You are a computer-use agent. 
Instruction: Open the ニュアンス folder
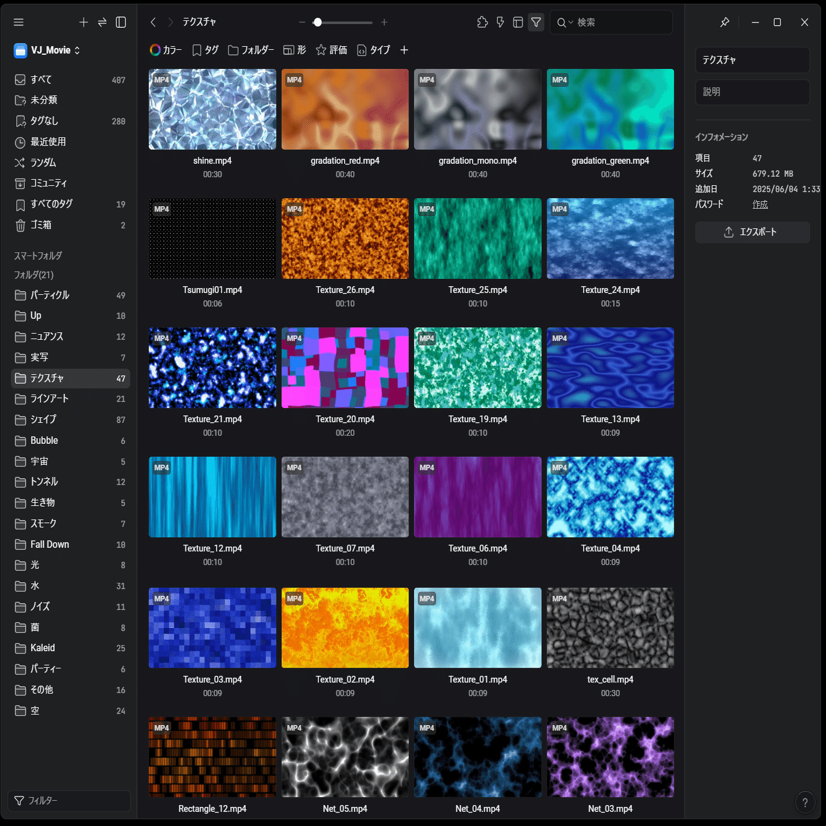coord(70,337)
